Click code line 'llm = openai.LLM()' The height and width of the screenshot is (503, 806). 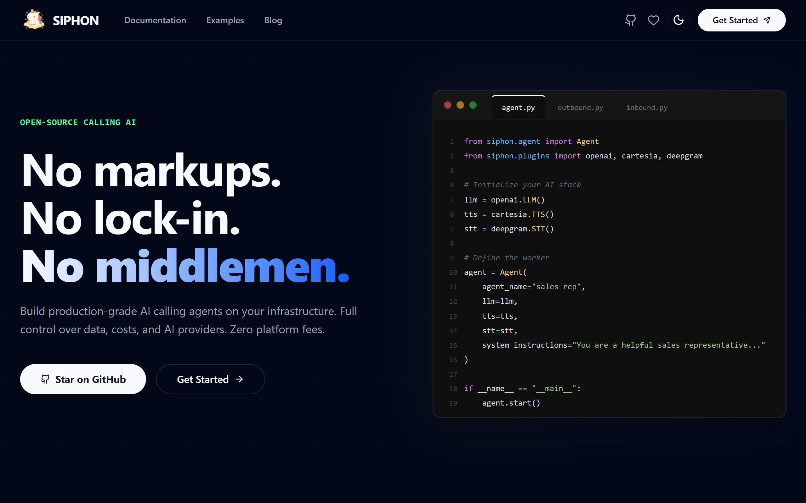click(x=504, y=200)
